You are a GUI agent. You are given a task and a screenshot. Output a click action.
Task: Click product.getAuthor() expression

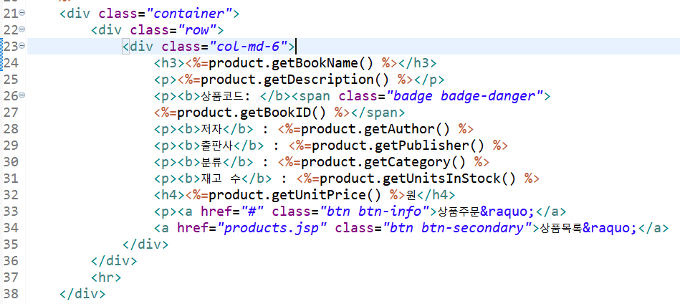[x=375, y=129]
